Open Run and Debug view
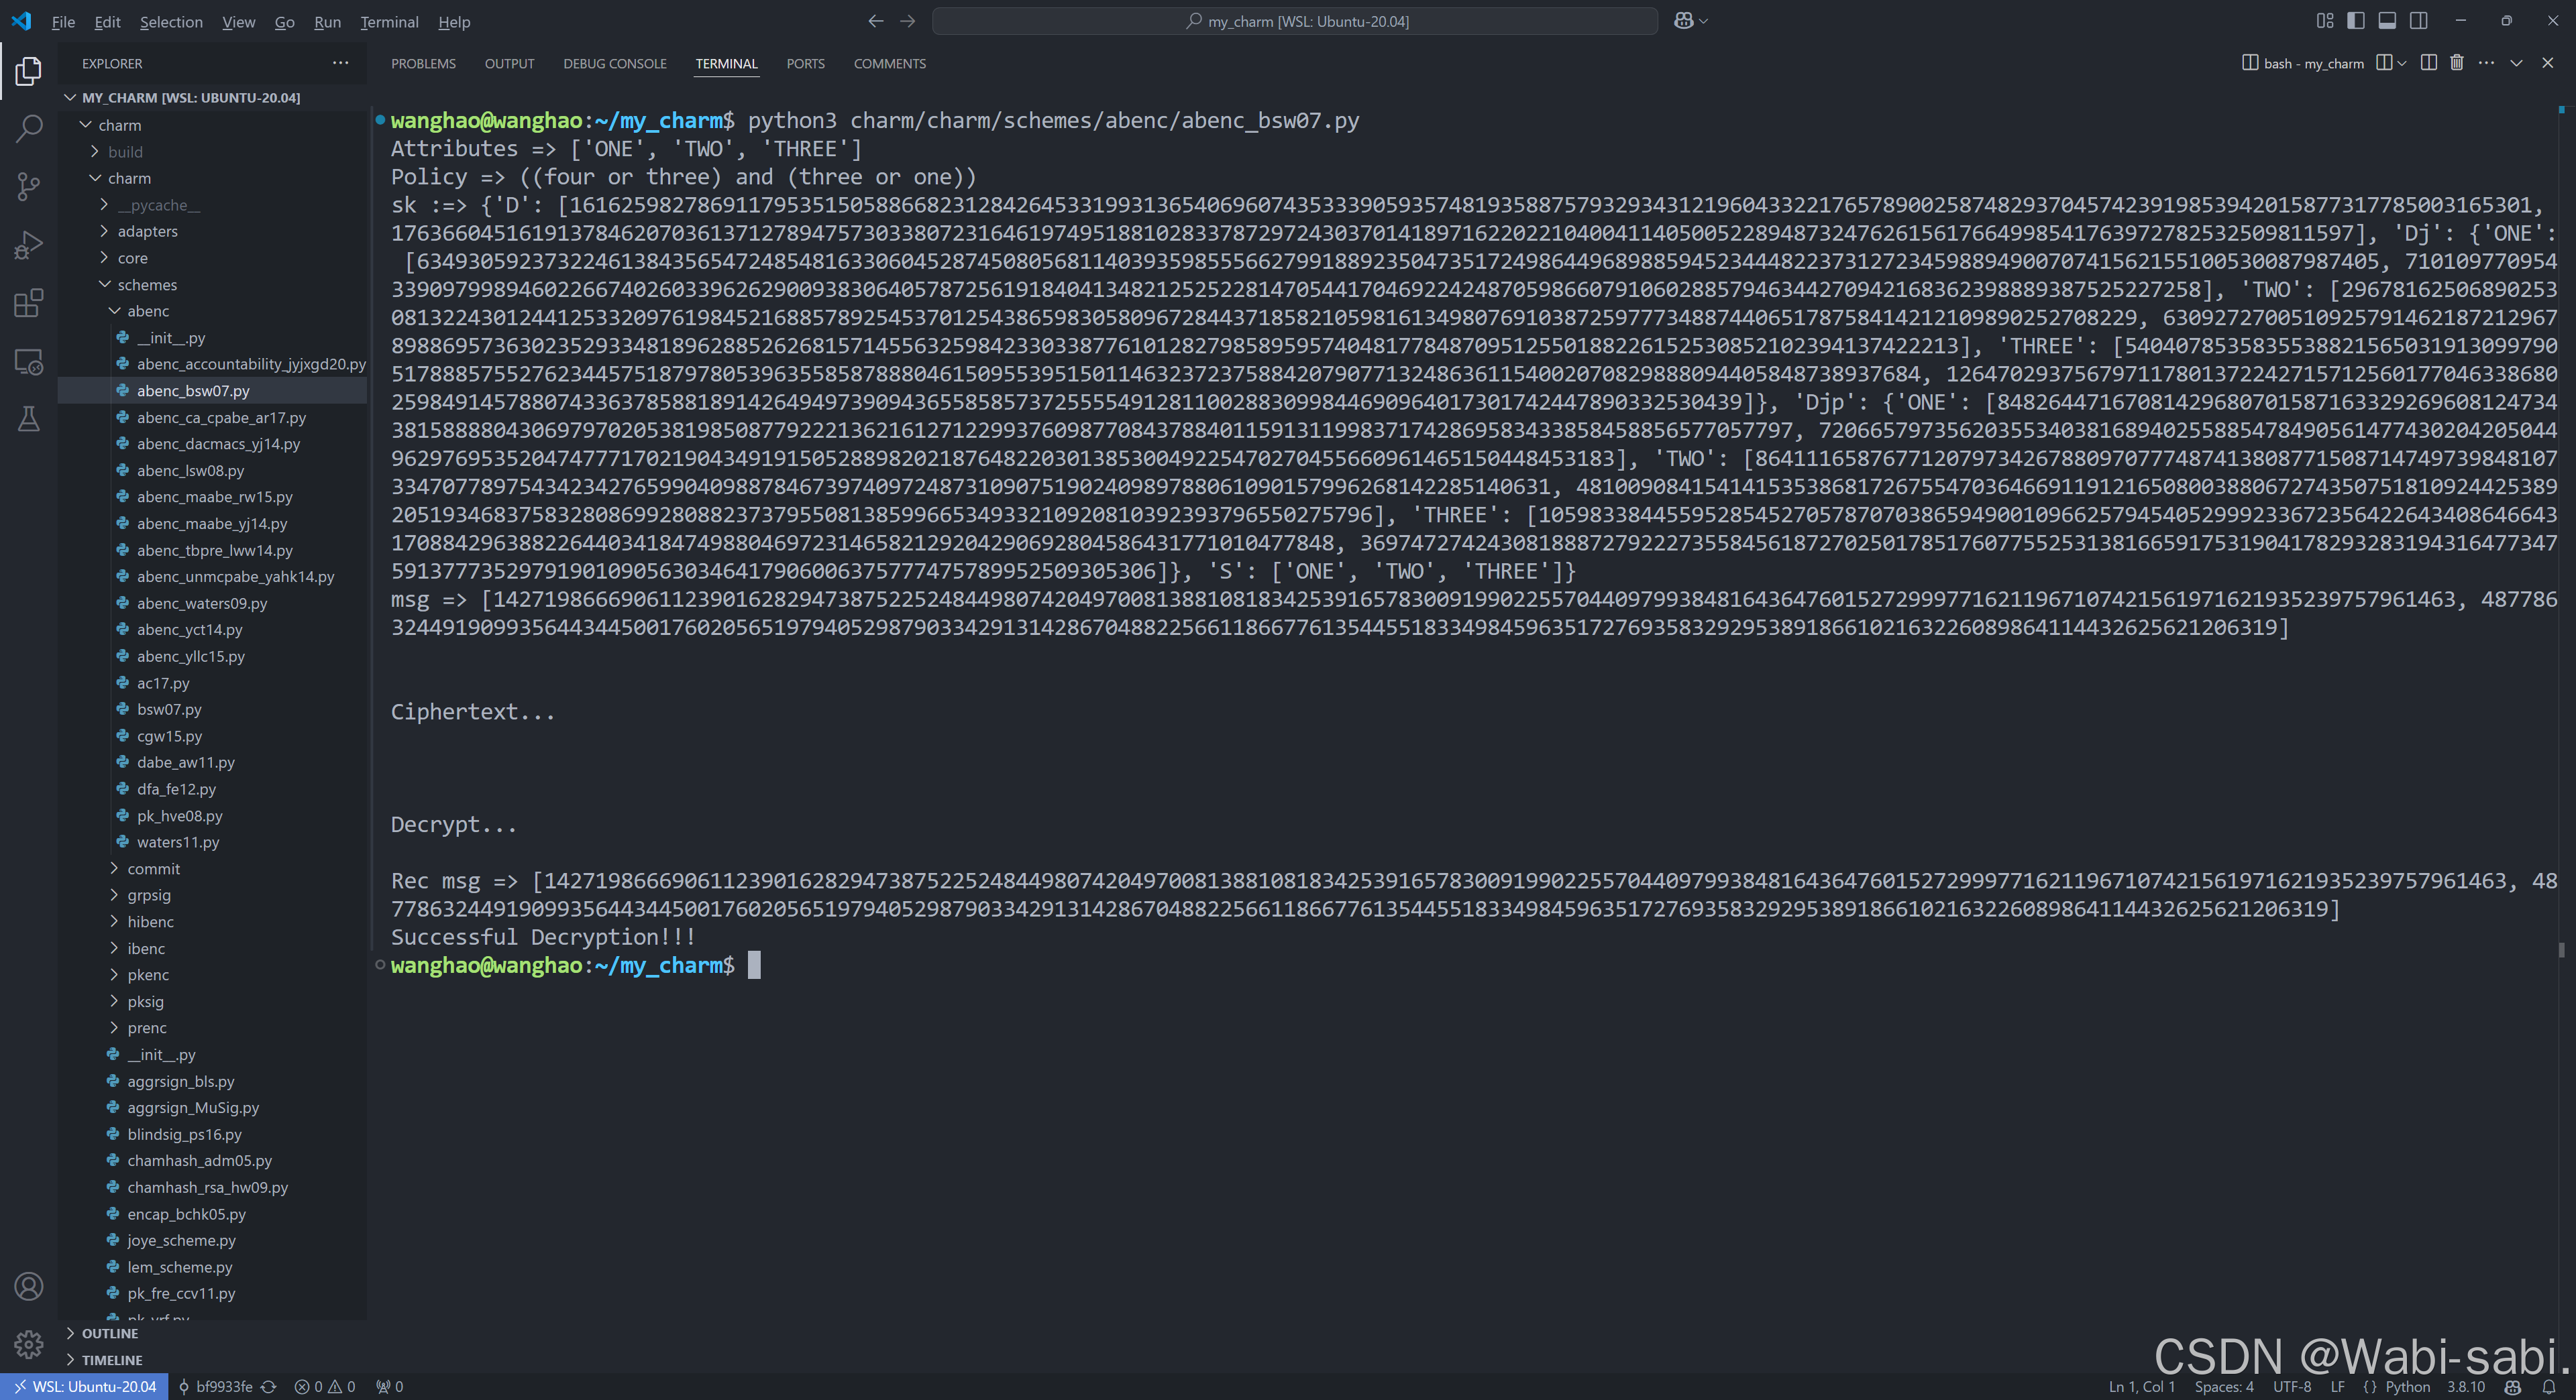Viewport: 2576px width, 1400px height. tap(29, 245)
